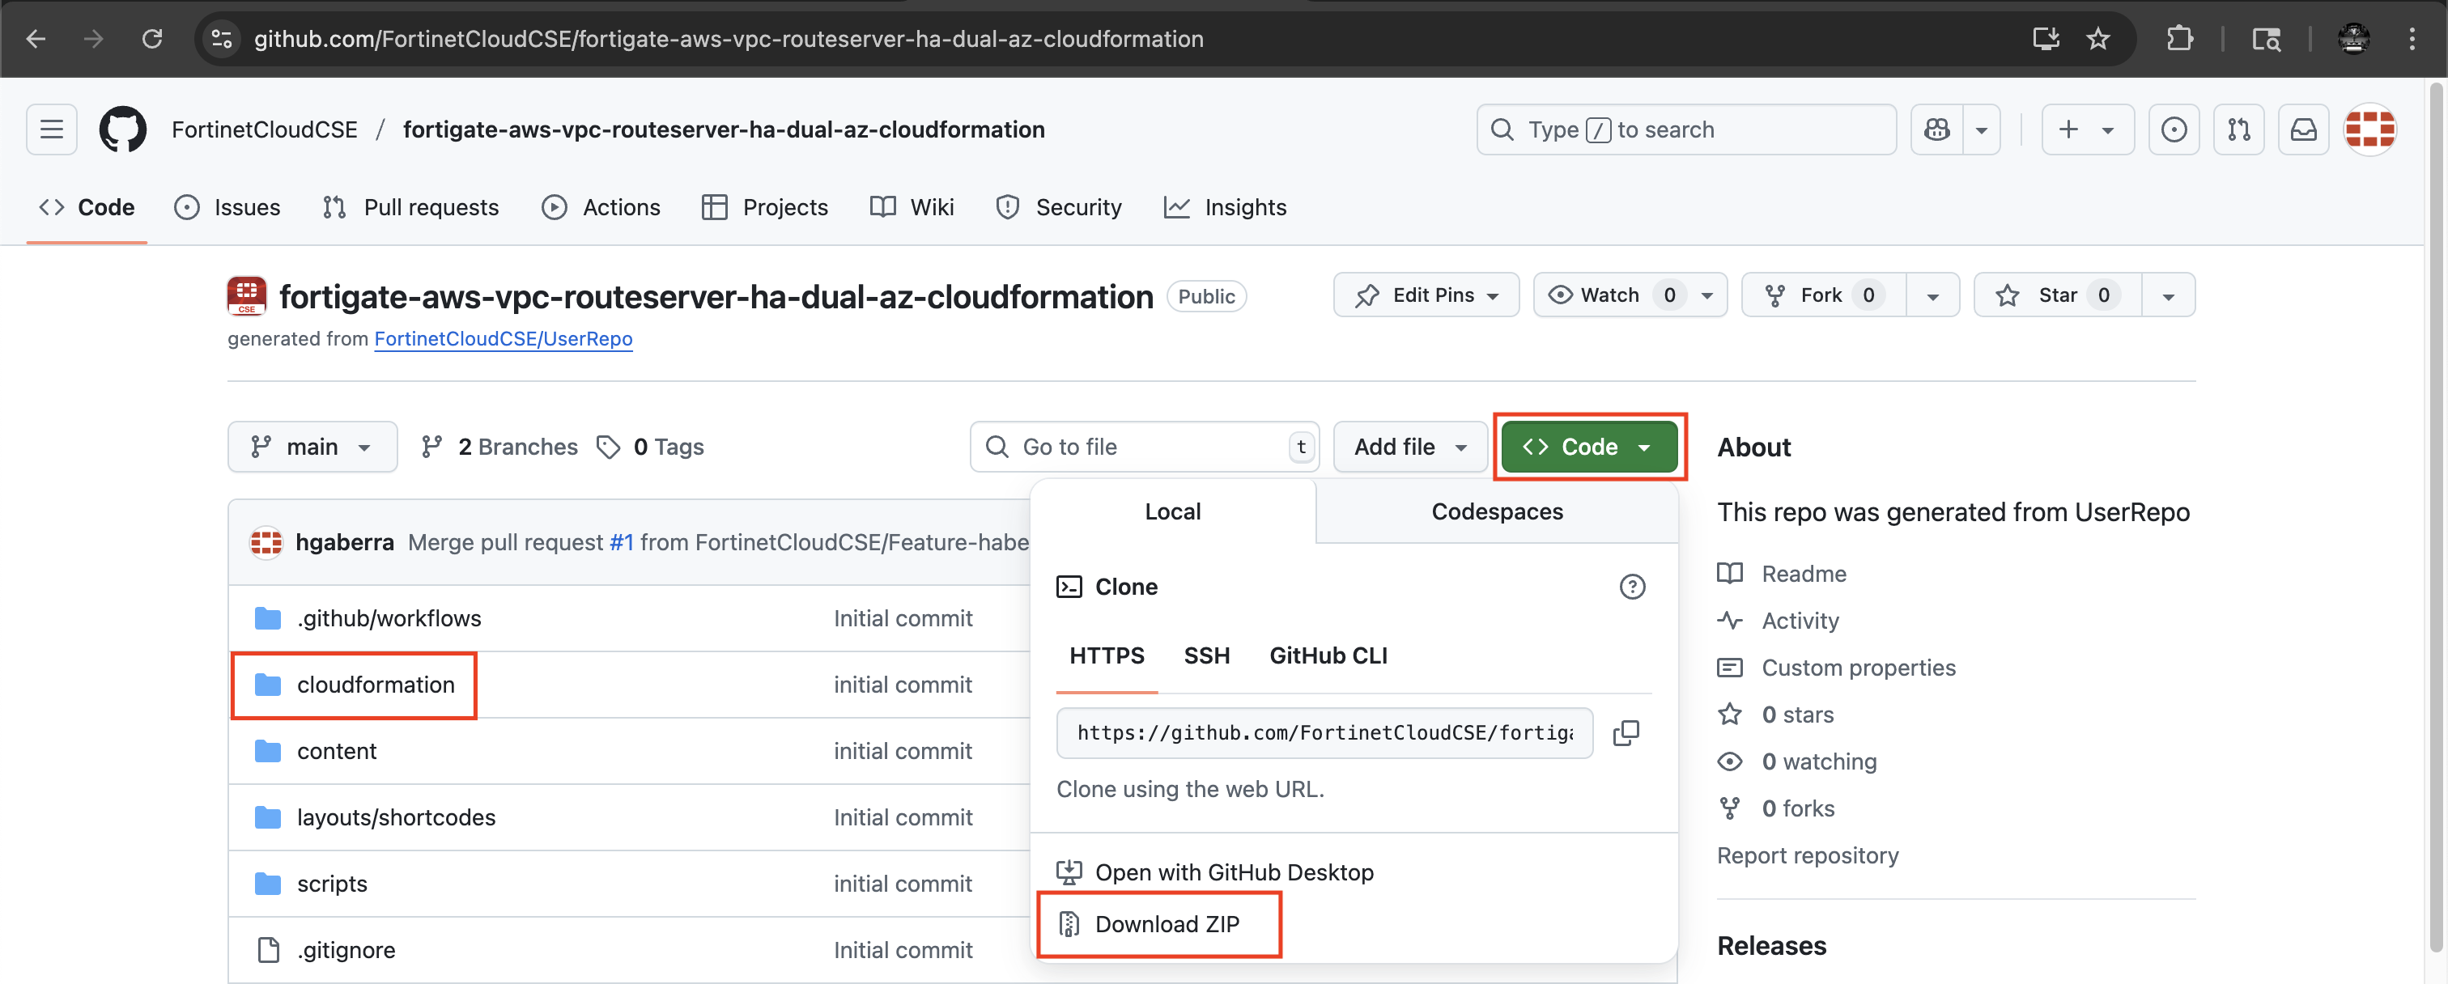Open the browser extensions puzzle icon
The image size is (2448, 984).
(2179, 39)
